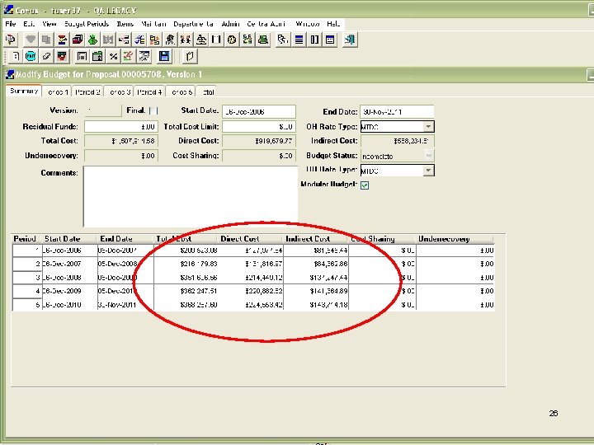Open the View menu
Viewport: 594px width, 445px height.
(x=49, y=24)
